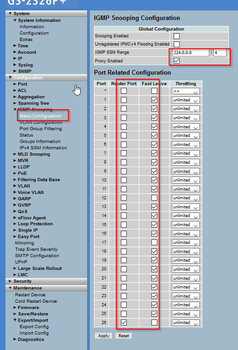Screen dimensions: 238x350
Task: Click the Apply button
Action: (x=103, y=336)
